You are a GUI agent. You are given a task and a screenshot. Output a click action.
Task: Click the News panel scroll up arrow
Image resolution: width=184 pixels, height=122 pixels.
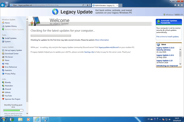pos(180,50)
